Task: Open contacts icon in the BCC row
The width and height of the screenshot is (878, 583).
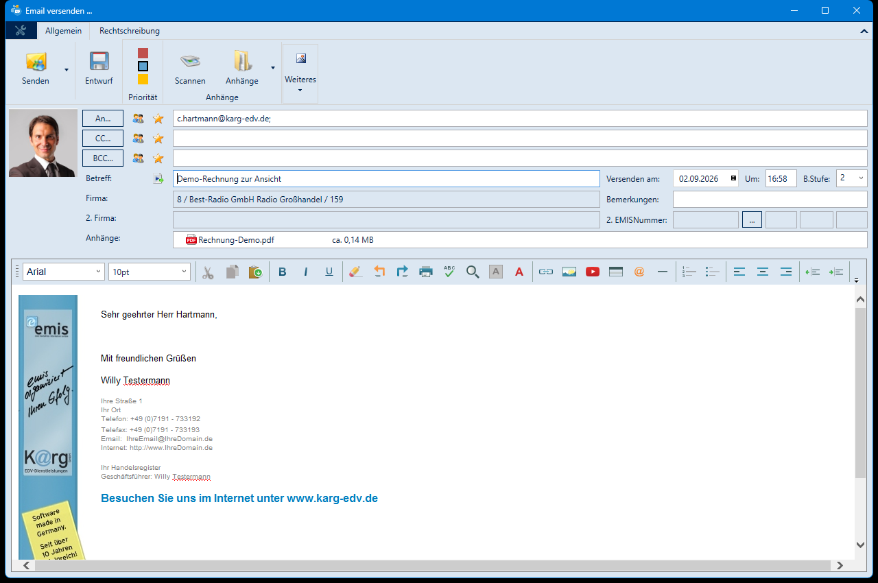Action: pos(139,158)
